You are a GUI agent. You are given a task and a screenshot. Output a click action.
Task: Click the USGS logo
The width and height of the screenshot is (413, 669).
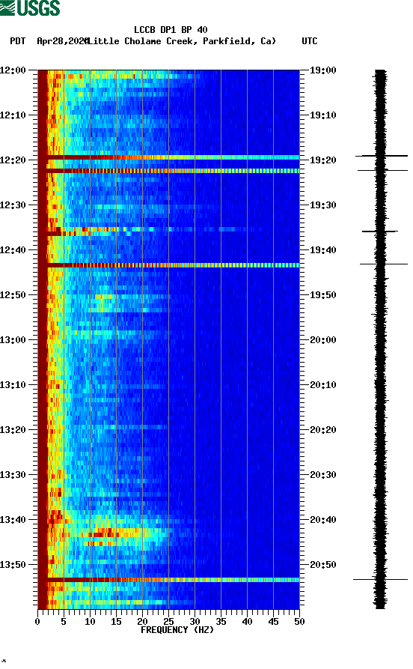tap(30, 8)
